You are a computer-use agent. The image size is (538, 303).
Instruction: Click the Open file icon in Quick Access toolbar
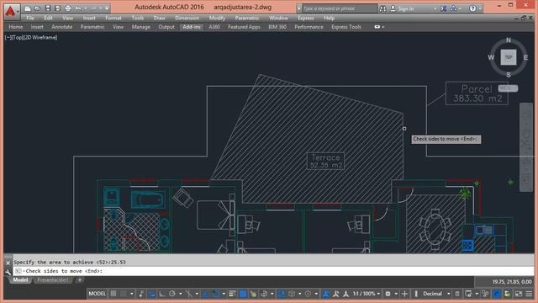pyautogui.click(x=38, y=8)
